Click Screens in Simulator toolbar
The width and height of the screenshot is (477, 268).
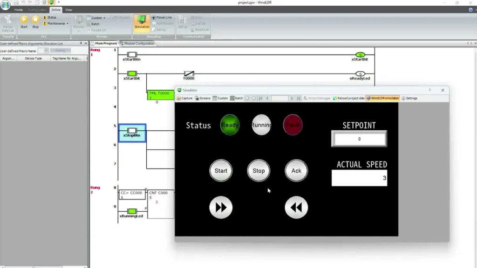pos(203,98)
